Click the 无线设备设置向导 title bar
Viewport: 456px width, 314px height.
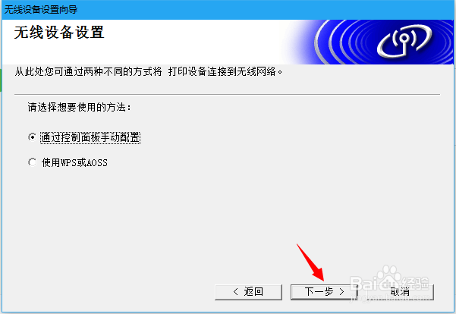pyautogui.click(x=228, y=10)
